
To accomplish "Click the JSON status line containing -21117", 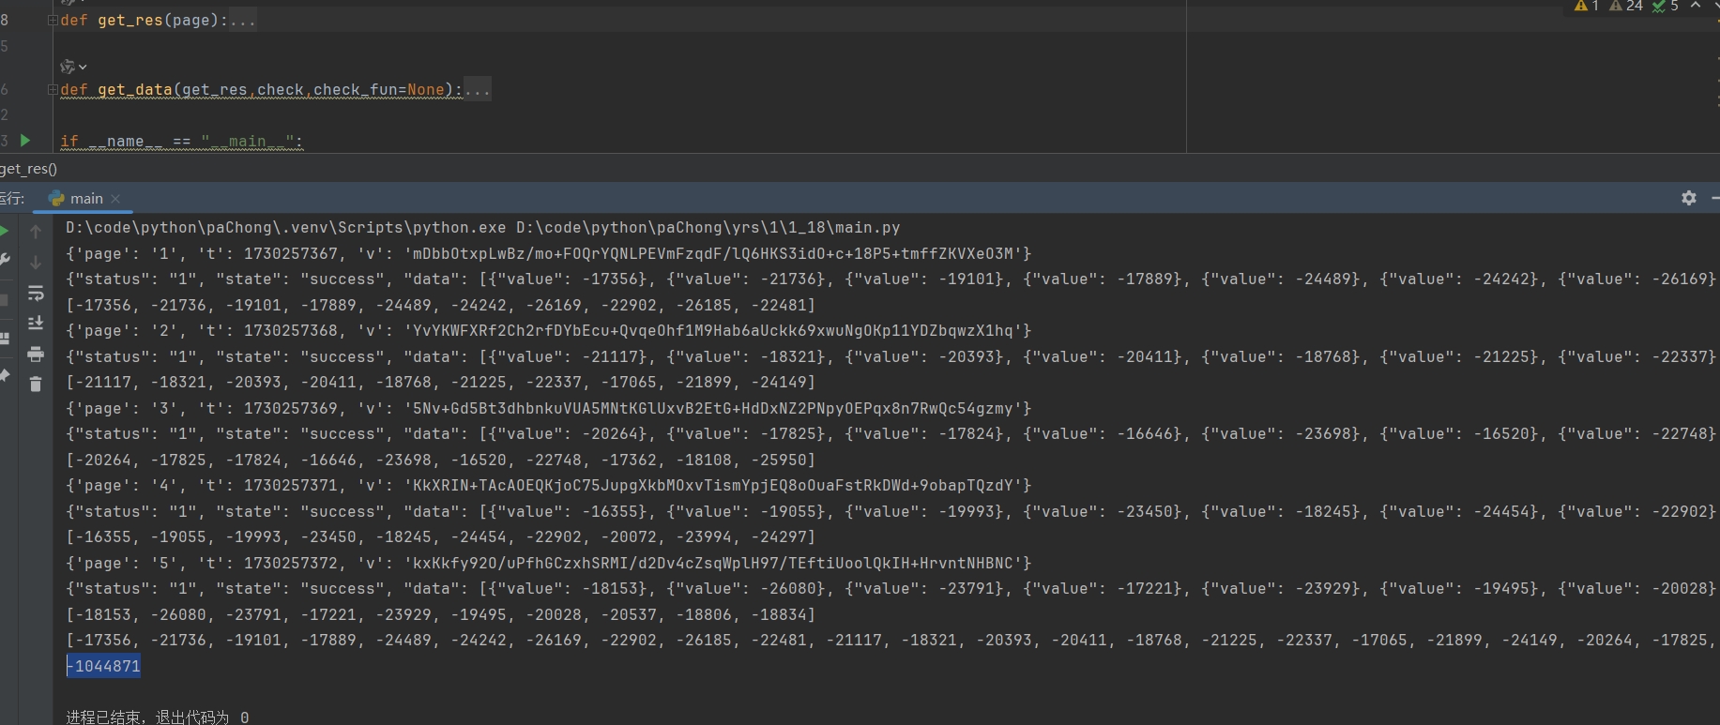I will pyautogui.click(x=891, y=356).
